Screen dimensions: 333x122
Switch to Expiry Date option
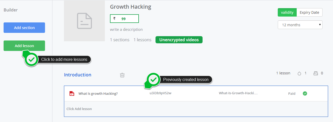pos(309,12)
